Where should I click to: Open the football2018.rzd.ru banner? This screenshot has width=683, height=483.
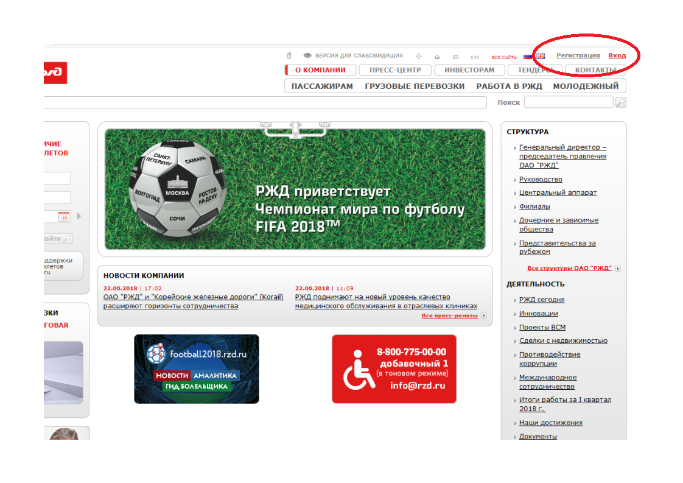pyautogui.click(x=197, y=368)
